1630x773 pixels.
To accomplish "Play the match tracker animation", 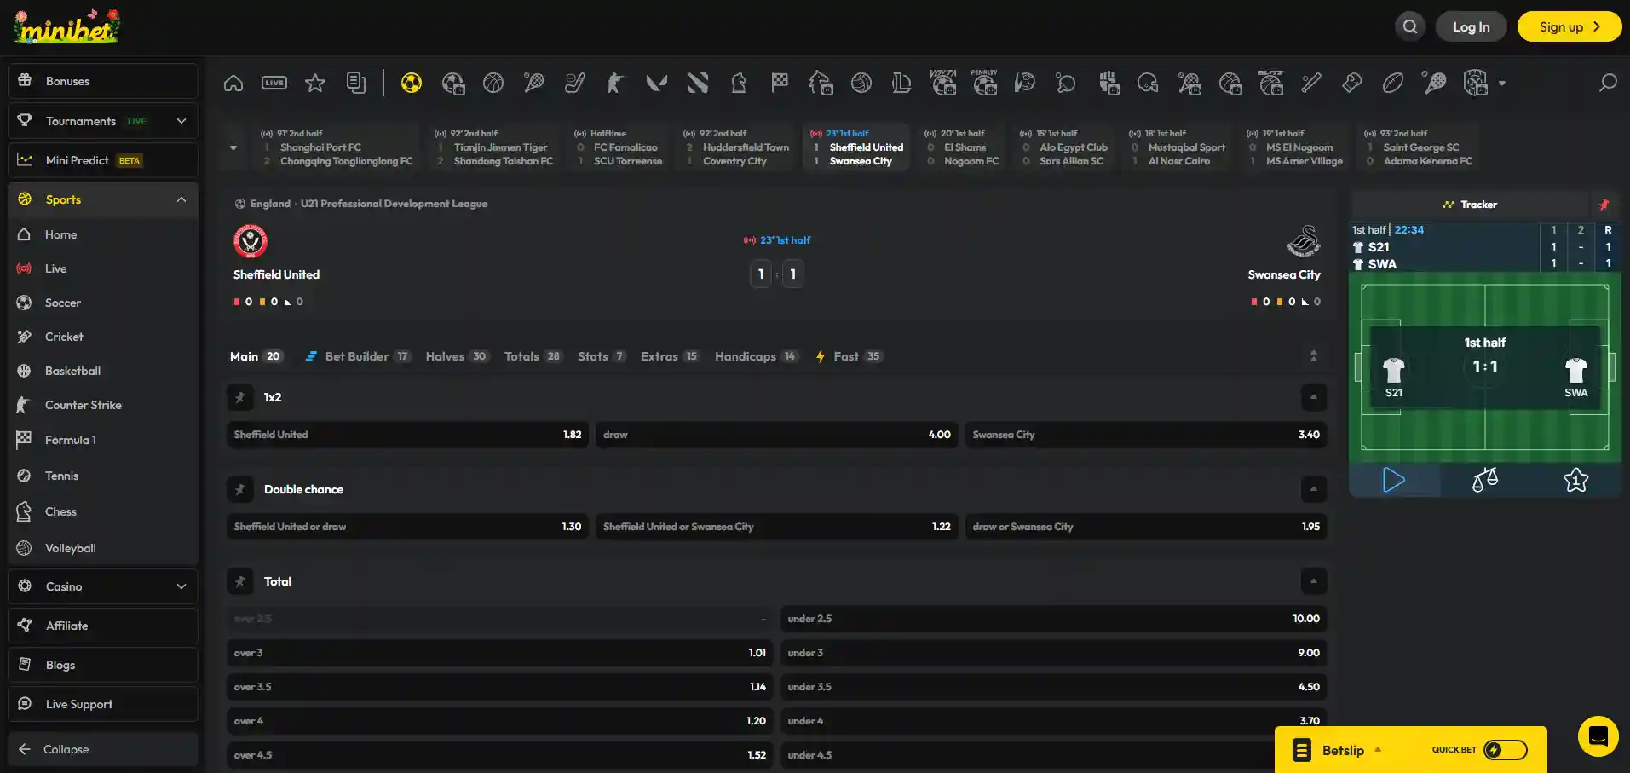I will (x=1394, y=480).
